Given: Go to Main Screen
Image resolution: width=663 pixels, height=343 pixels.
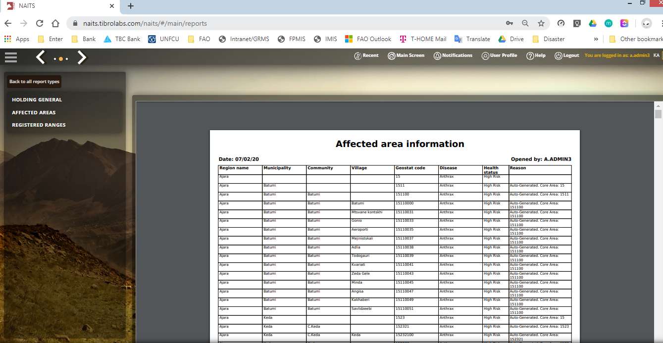Looking at the screenshot, I should pos(406,55).
